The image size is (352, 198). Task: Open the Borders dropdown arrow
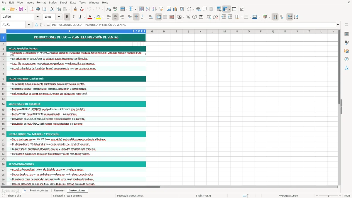[242, 17]
